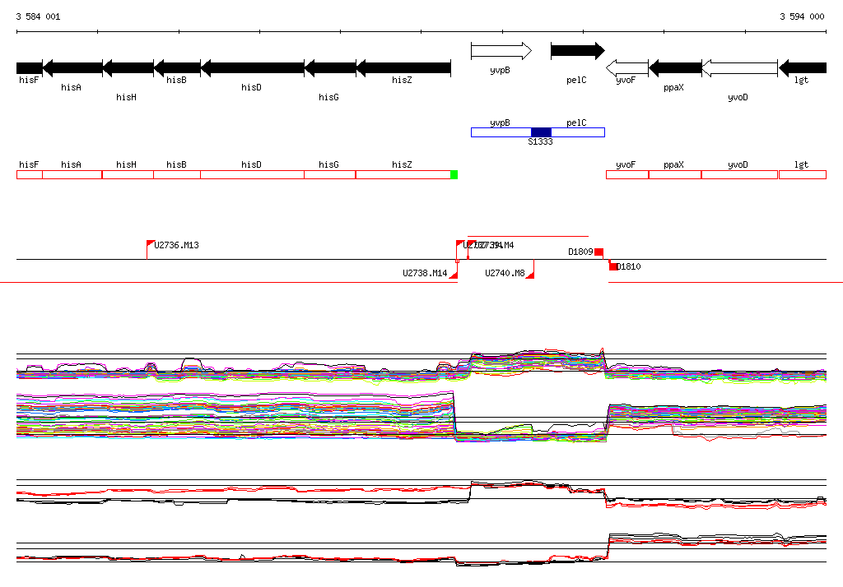Select the U2738.M14 red marker

coord(454,275)
